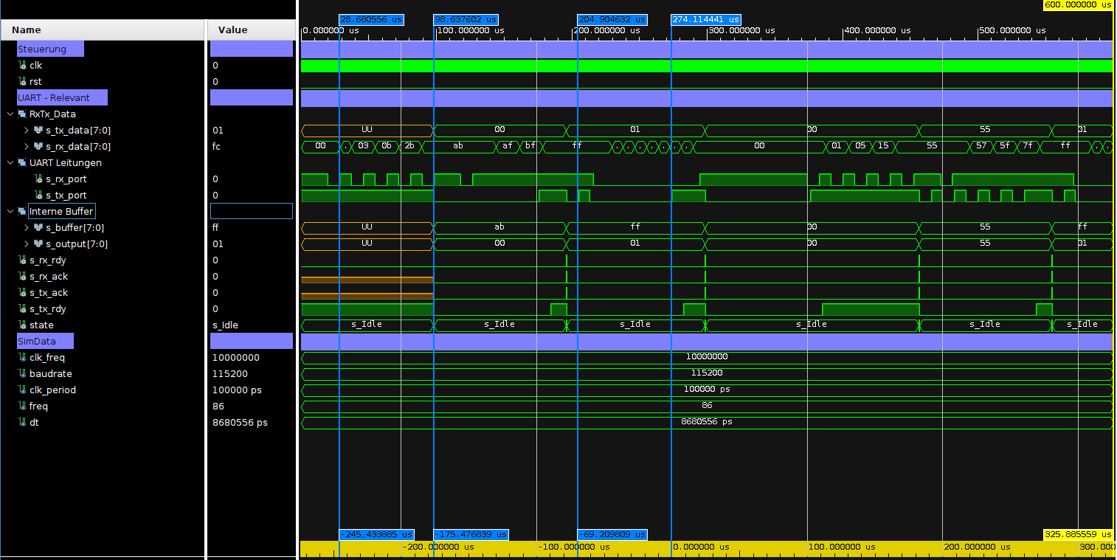Click the -175.476839 us delta label
Viewport: 1117px width, 560px height.
coord(471,534)
